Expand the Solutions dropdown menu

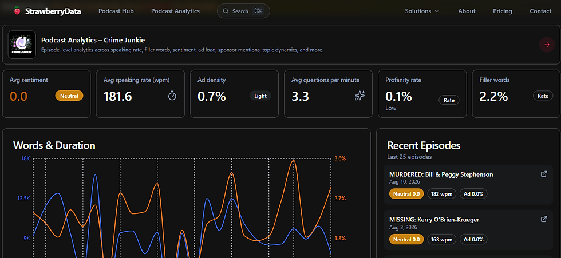[x=422, y=11]
